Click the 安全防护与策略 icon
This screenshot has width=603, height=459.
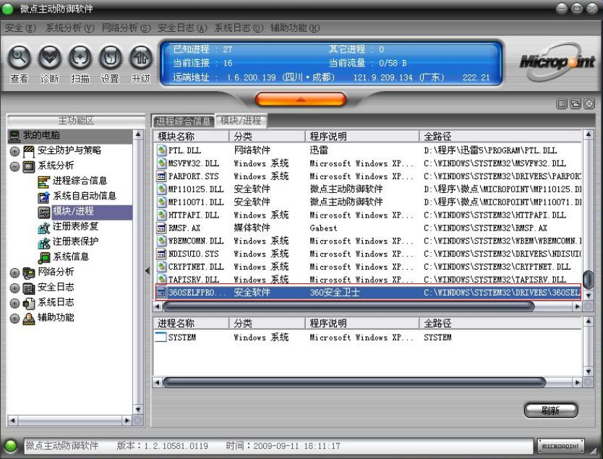pyautogui.click(x=29, y=152)
